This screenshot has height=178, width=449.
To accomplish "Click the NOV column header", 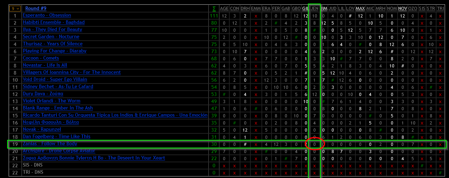I will [403, 8].
